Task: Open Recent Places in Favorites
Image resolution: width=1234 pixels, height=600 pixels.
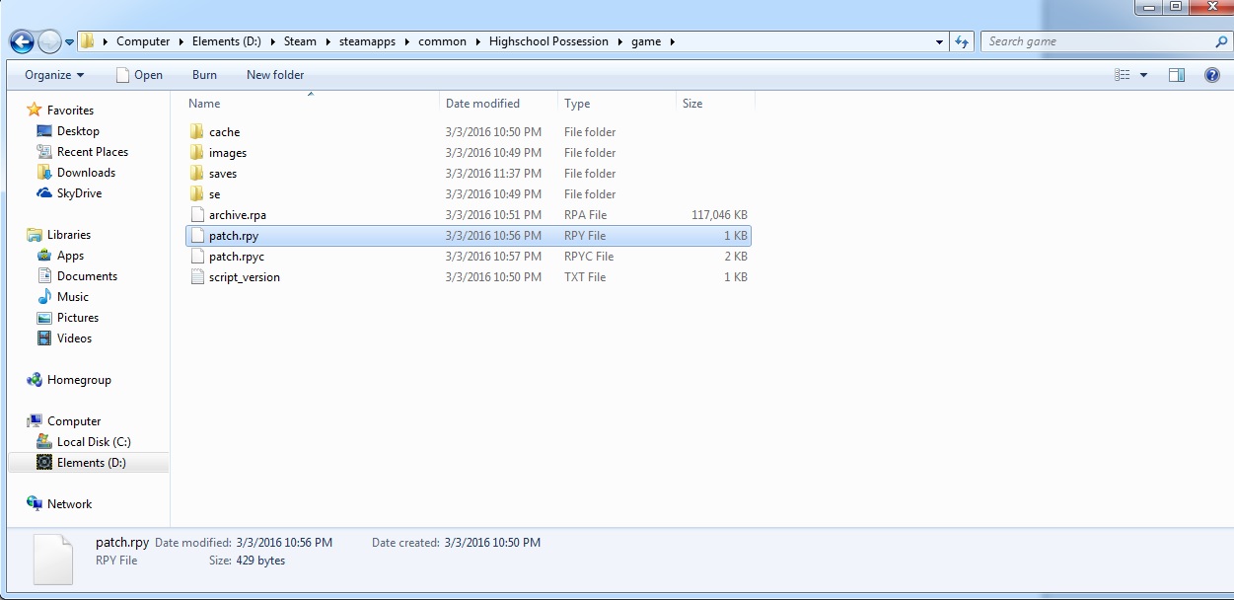Action: click(x=93, y=151)
